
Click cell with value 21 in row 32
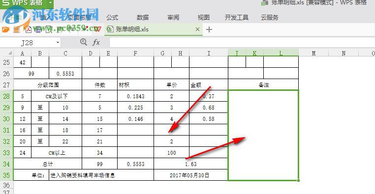[100, 141]
